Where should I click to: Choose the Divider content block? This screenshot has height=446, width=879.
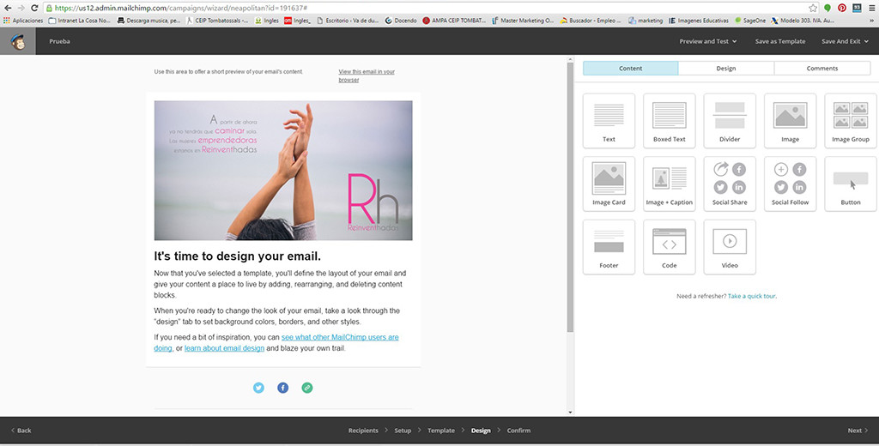click(x=730, y=120)
